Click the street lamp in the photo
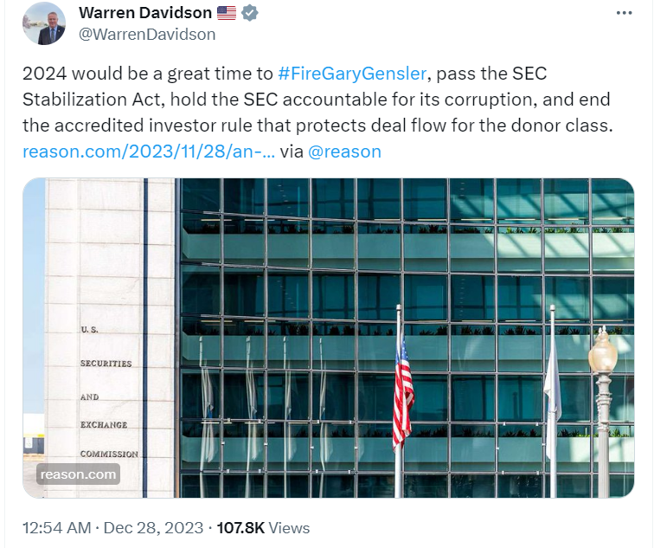The width and height of the screenshot is (654, 548). [x=603, y=364]
